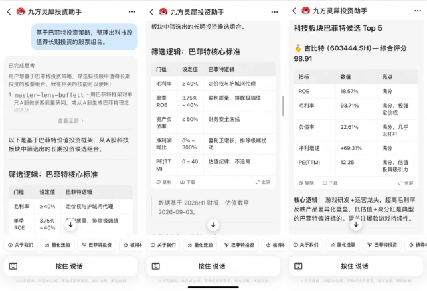
Task: Open 吉比特 metrics table in fullscreen
Action: 406,183
